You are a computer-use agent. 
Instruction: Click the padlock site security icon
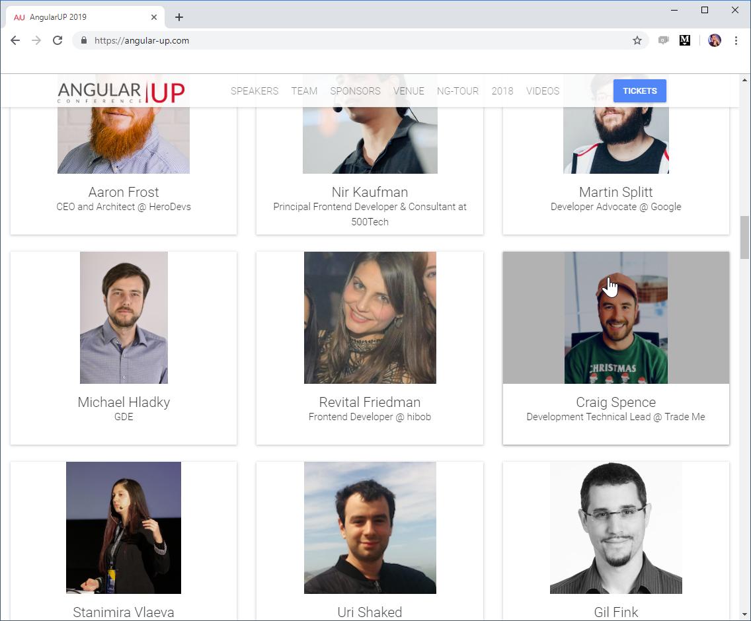pos(84,41)
